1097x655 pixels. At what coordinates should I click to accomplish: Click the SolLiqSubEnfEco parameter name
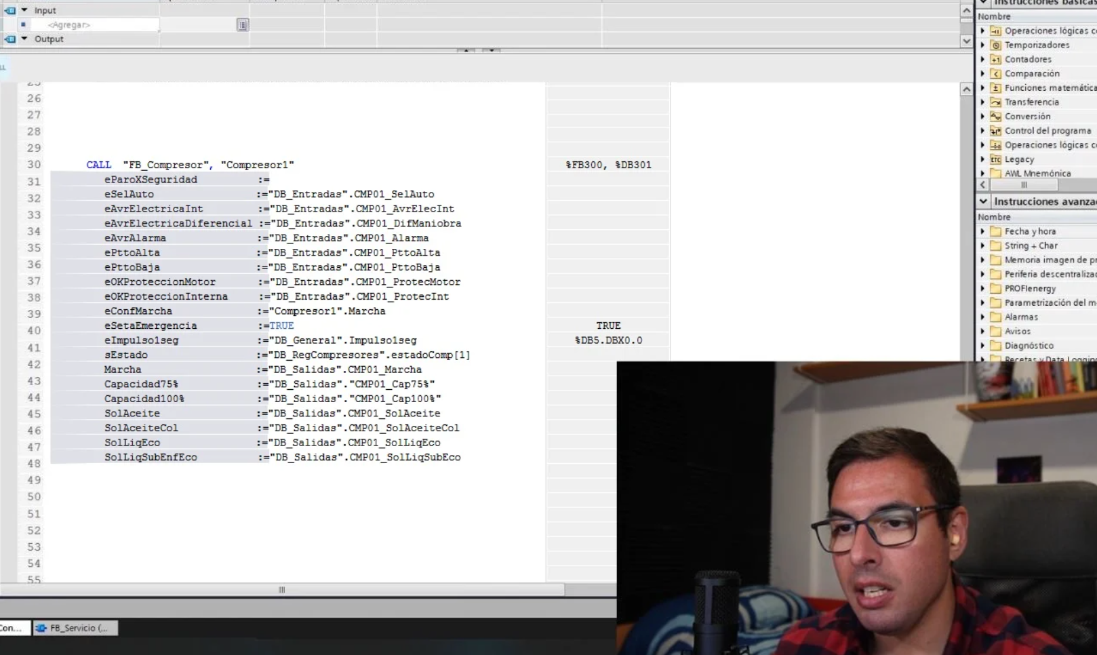[151, 457]
